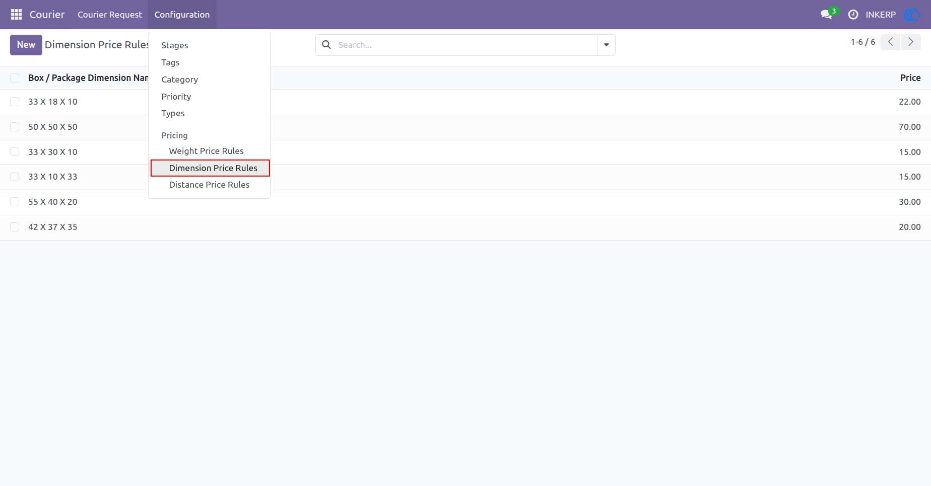Open the Configuration menu
Screen dimensions: 931x486
point(182,15)
